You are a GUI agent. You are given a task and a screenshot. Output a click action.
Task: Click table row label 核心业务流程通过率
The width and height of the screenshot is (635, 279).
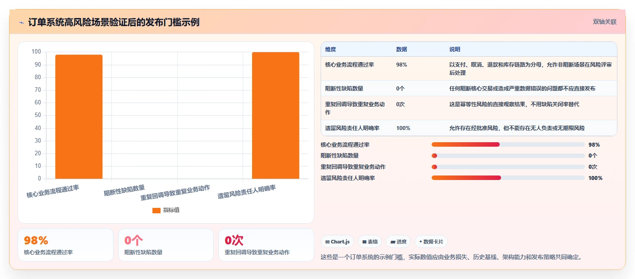(x=350, y=65)
